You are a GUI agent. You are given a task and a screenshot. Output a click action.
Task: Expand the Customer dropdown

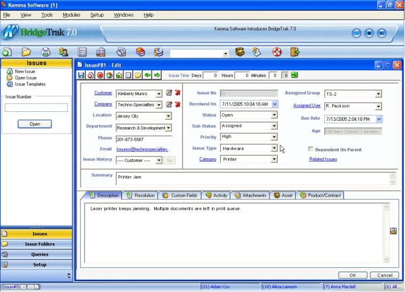tap(159, 94)
